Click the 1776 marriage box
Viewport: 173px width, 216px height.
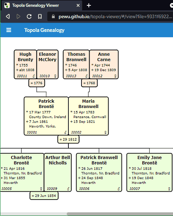click(37, 83)
